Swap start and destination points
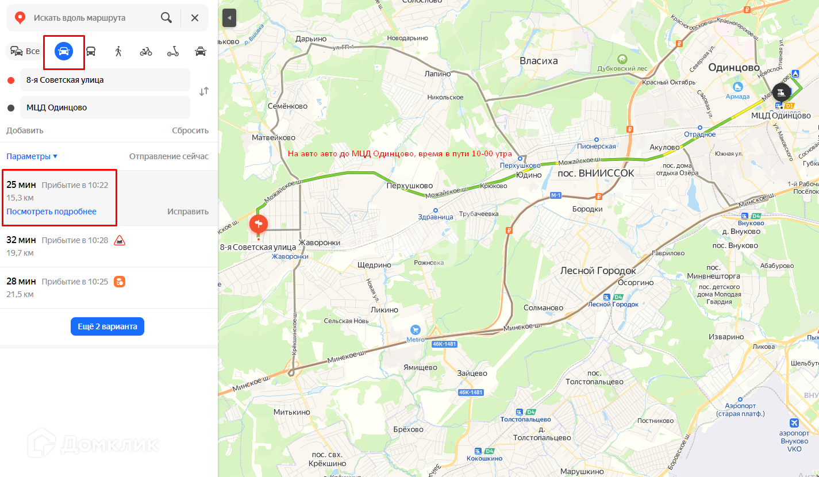819x477 pixels. (203, 91)
